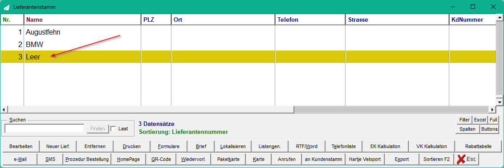Click the Esc button with red X
504x168 pixels.
(x=467, y=159)
